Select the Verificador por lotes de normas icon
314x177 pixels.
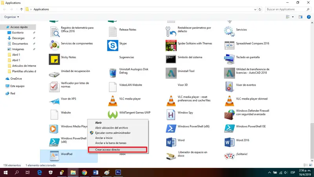(x=54, y=87)
